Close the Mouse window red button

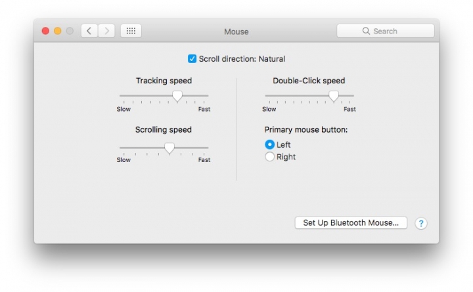tap(45, 31)
